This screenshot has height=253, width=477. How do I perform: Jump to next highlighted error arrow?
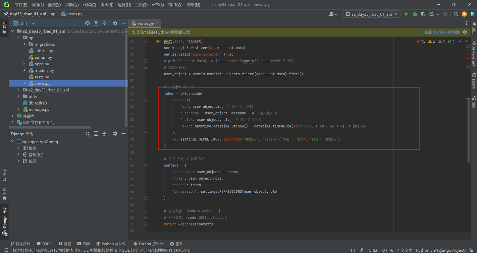click(x=467, y=41)
